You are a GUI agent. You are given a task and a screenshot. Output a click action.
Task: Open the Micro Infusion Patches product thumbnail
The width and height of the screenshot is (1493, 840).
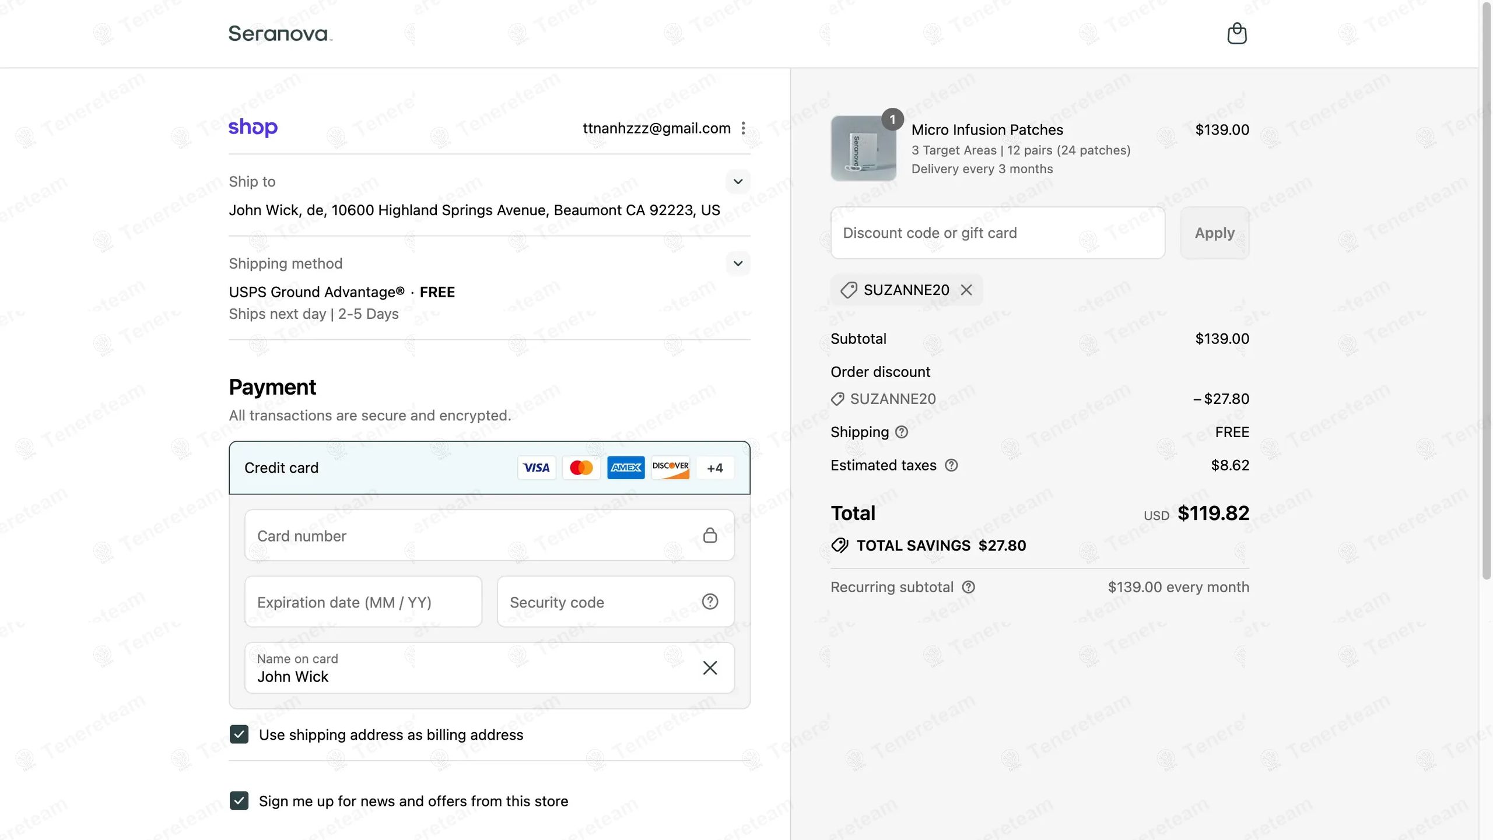pyautogui.click(x=863, y=148)
